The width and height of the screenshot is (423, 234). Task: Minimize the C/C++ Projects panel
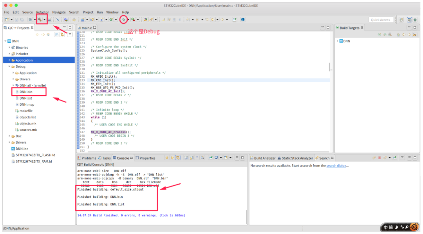[65, 27]
